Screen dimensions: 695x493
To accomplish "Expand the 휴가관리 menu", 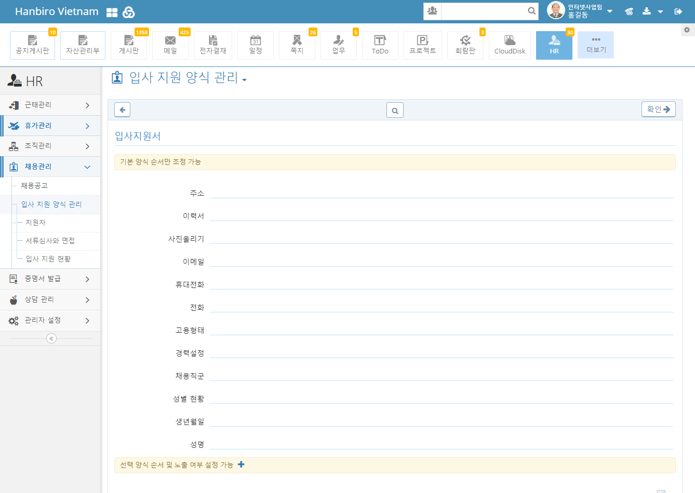I will (x=50, y=126).
